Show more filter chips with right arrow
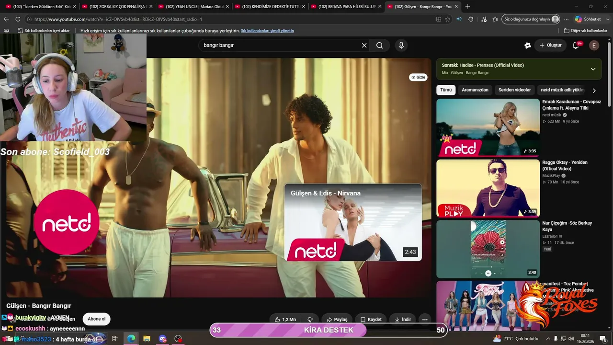Screen dimensions: 613x345 pyautogui.click(x=594, y=90)
